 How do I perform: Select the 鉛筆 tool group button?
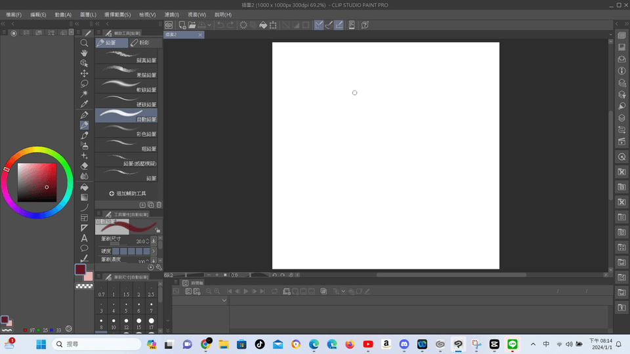(112, 43)
